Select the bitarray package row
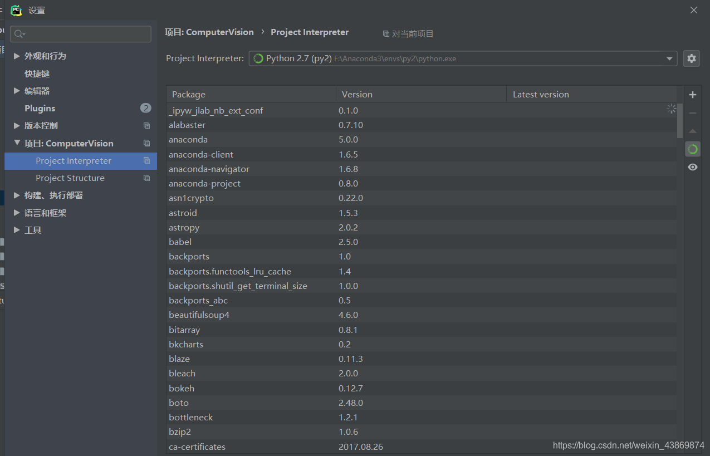This screenshot has width=710, height=456. coord(422,330)
